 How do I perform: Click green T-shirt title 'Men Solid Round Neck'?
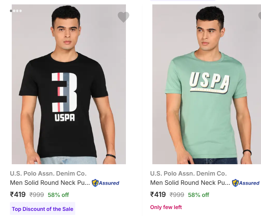(190, 183)
